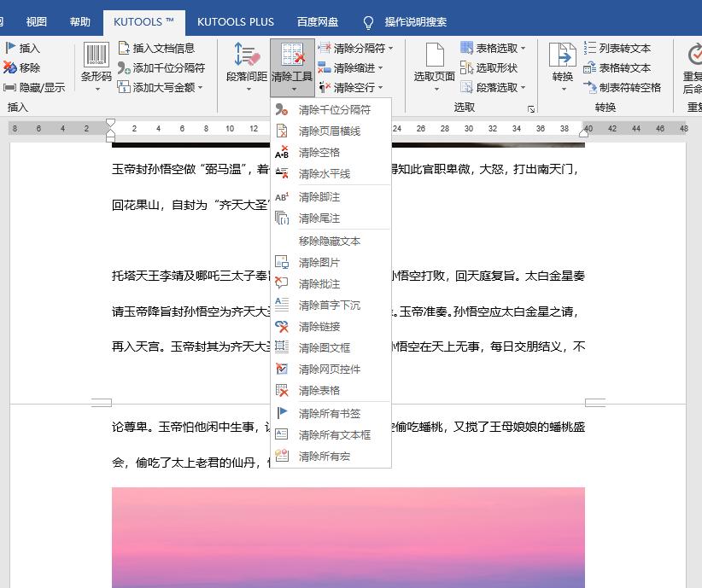Click 清除链接 to remove hyperlinks
Screen dimensions: 702x588
click(319, 327)
